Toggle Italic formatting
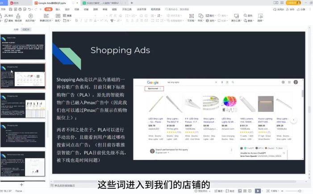Image resolution: width=313 pixels, height=194 pixels. (81, 21)
